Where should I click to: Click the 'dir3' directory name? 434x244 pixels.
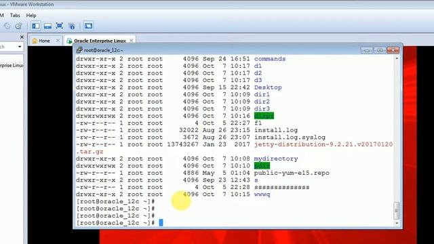pyautogui.click(x=262, y=108)
